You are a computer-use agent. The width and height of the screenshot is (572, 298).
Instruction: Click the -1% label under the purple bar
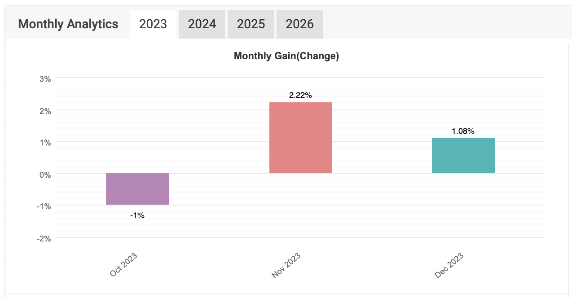point(137,215)
